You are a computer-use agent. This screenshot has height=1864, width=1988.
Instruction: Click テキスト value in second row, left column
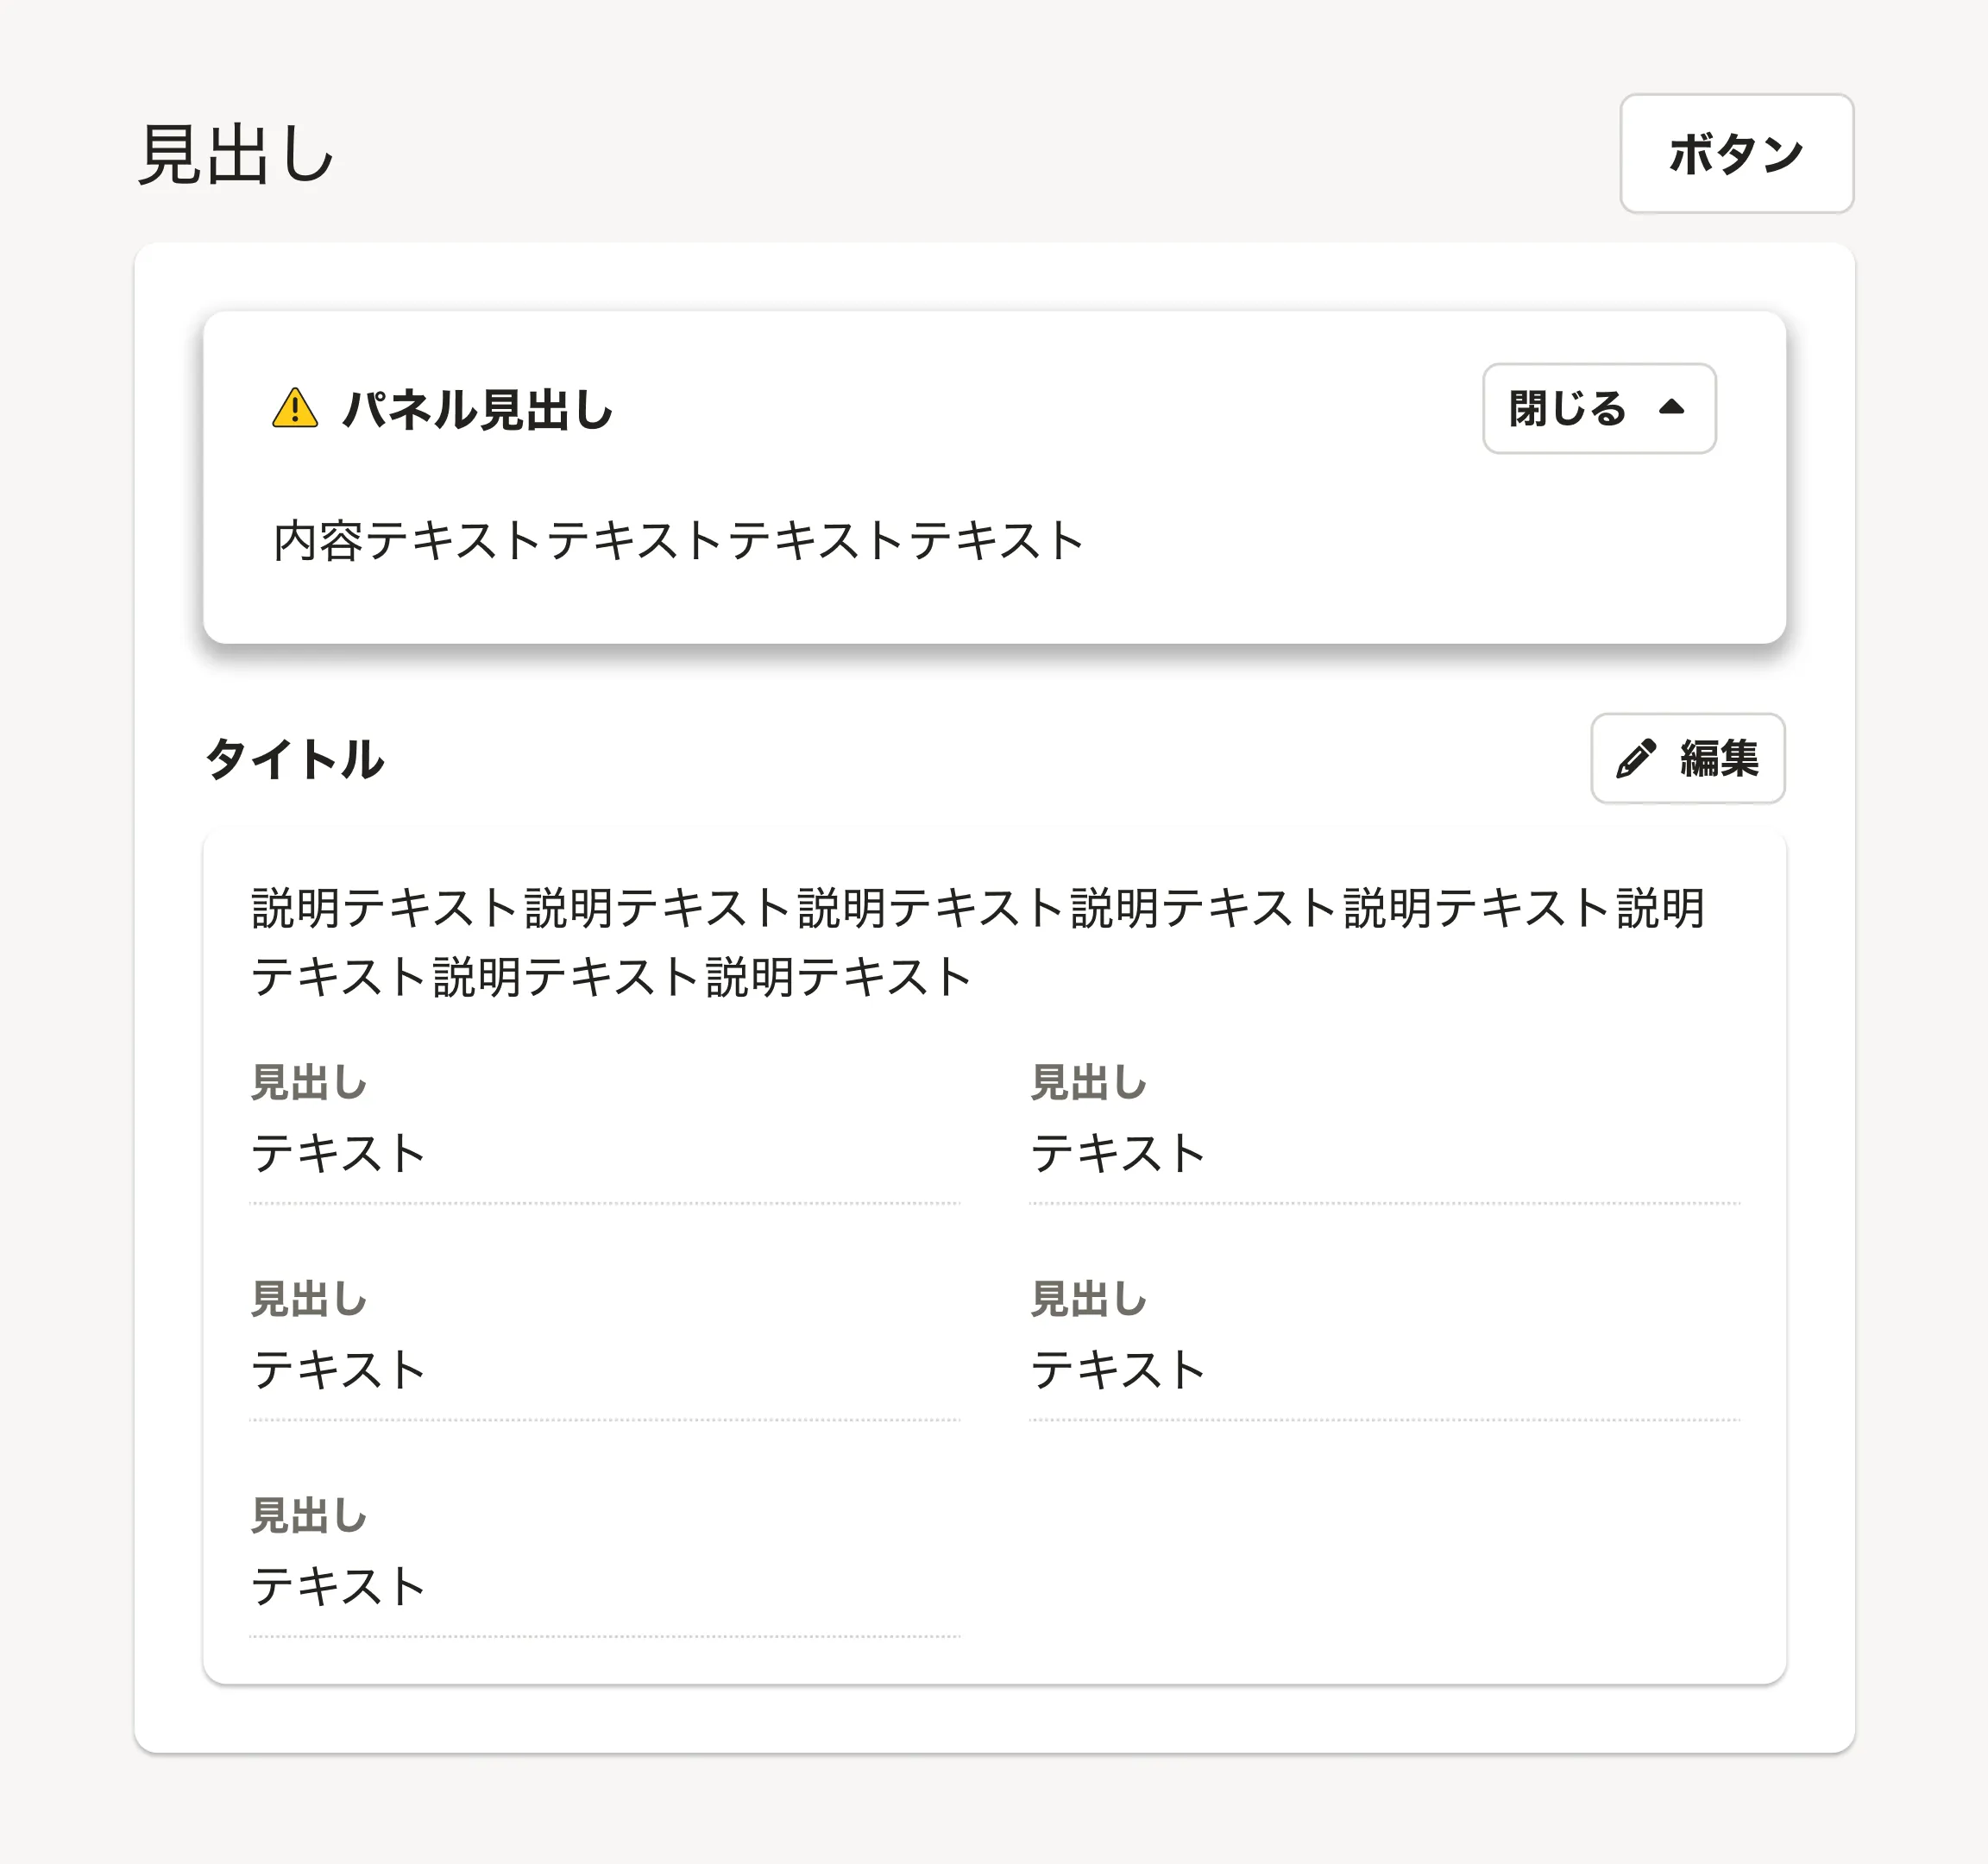(x=338, y=1370)
